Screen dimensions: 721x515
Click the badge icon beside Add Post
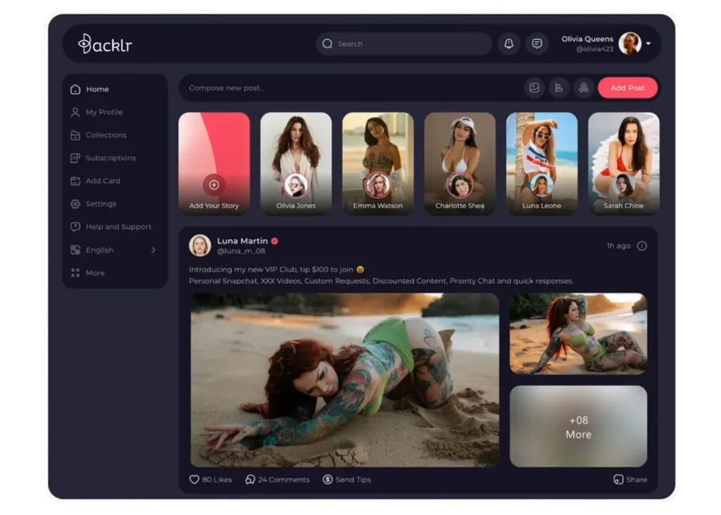click(x=582, y=88)
